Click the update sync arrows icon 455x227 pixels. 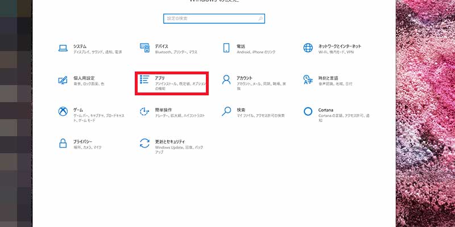point(144,143)
